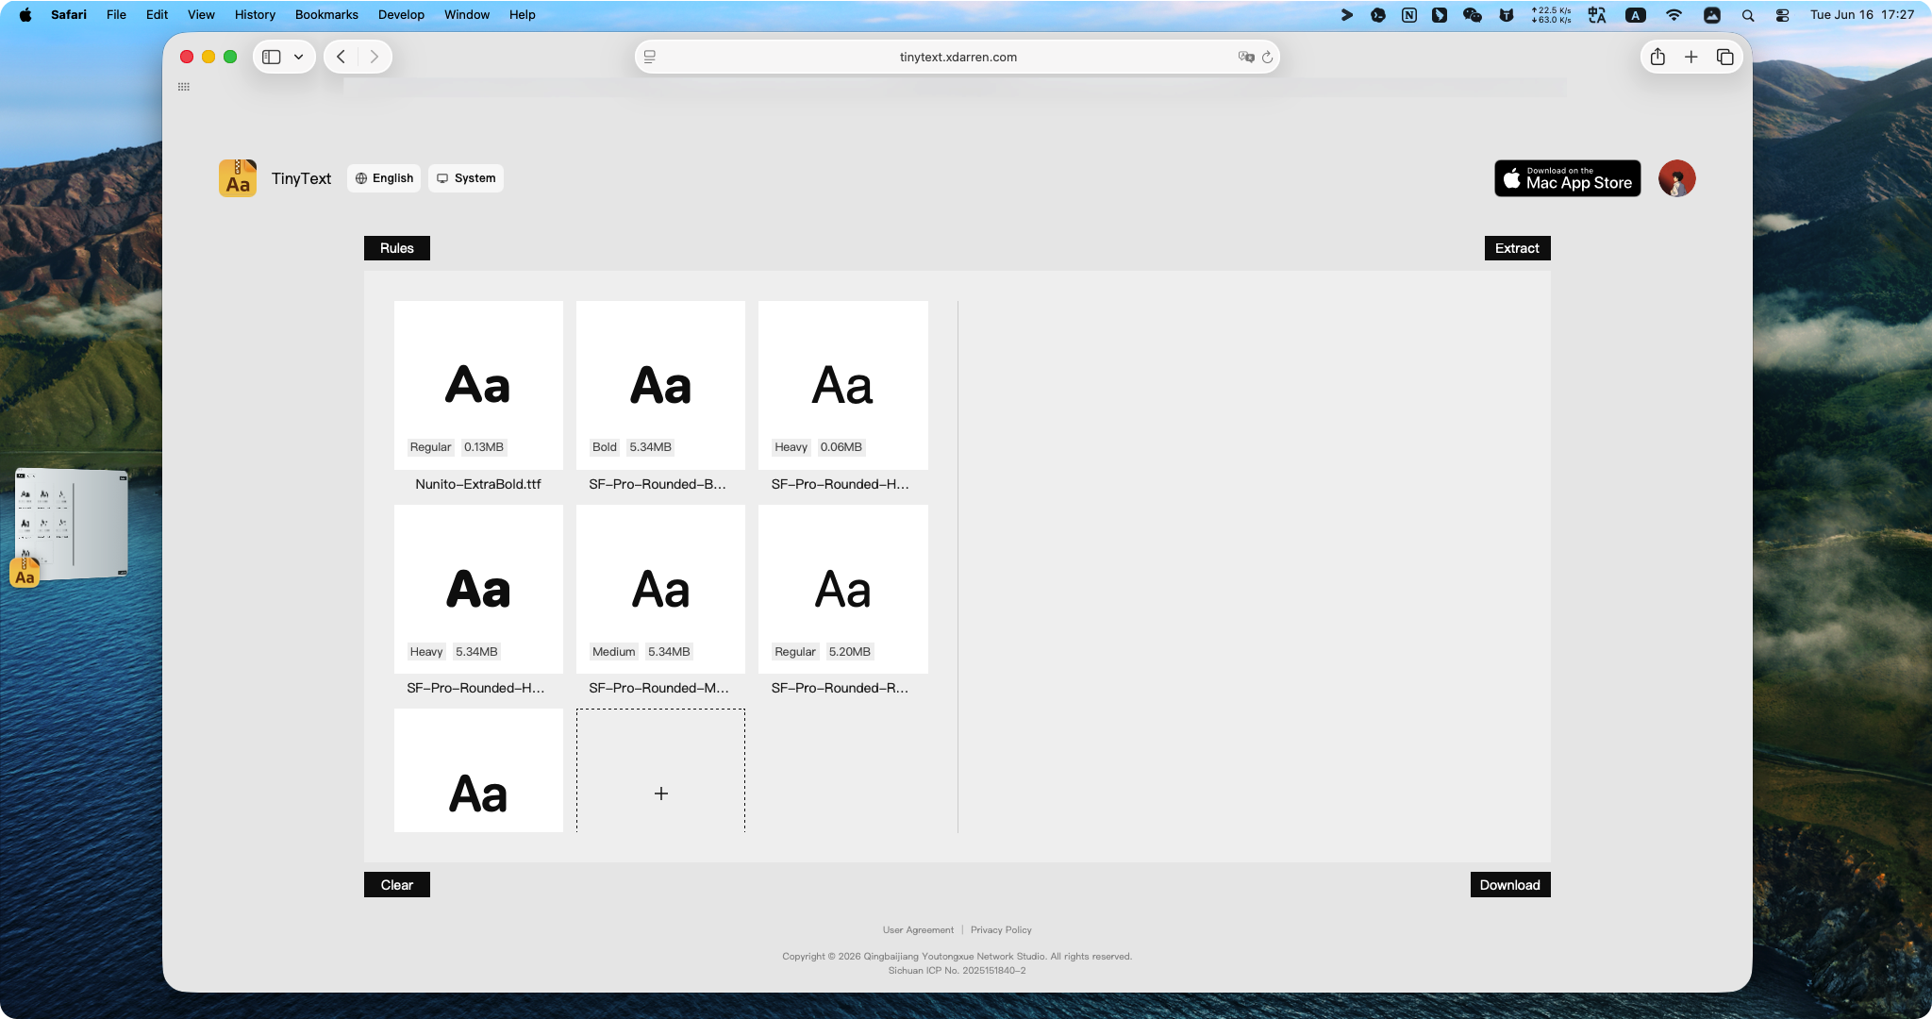Image resolution: width=1932 pixels, height=1019 pixels.
Task: Open Safari Bookmarks menu
Action: pos(326,14)
